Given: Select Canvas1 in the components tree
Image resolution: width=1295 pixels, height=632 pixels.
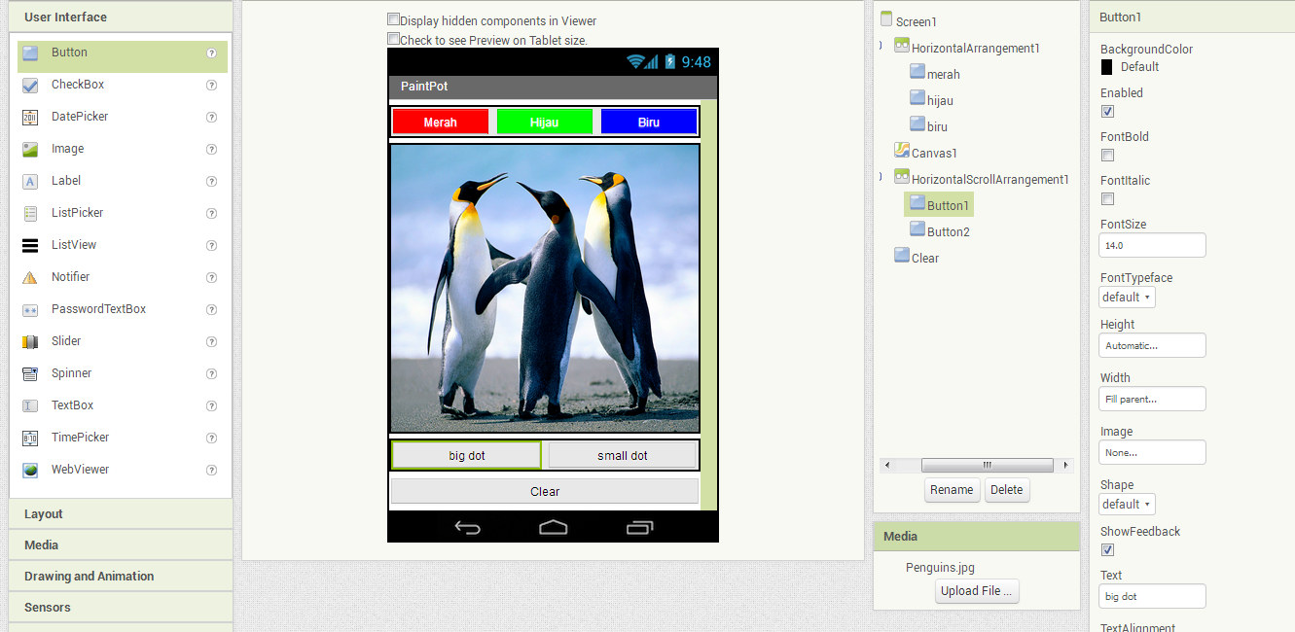Looking at the screenshot, I should tap(934, 153).
